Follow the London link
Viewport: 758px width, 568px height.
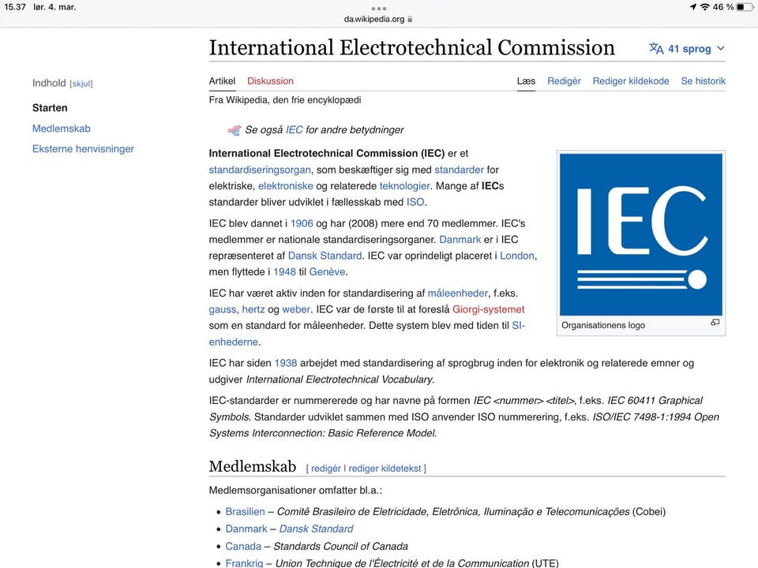[516, 256]
